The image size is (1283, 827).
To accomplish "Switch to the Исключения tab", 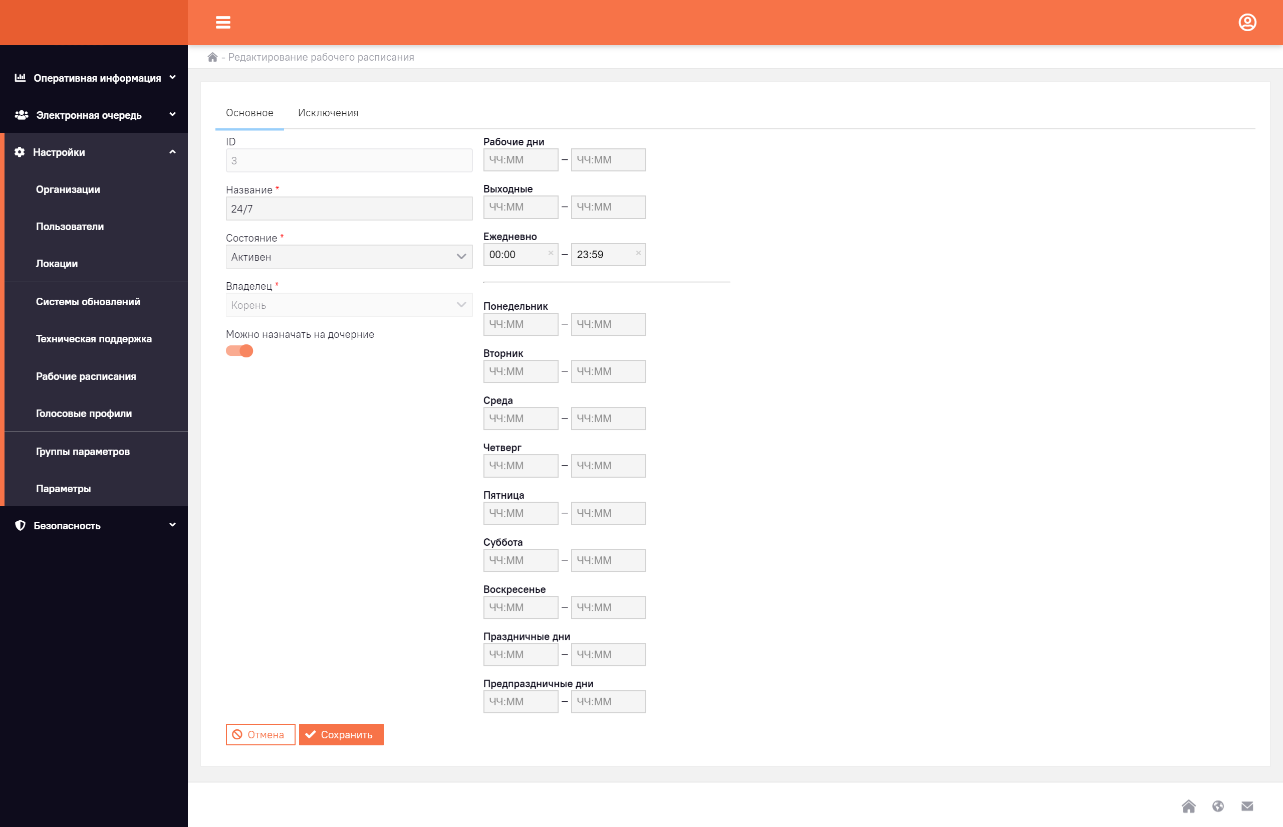I will [328, 113].
